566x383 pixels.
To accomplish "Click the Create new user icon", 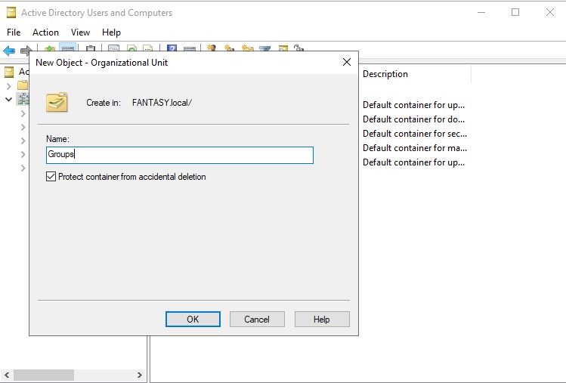I will tap(212, 48).
